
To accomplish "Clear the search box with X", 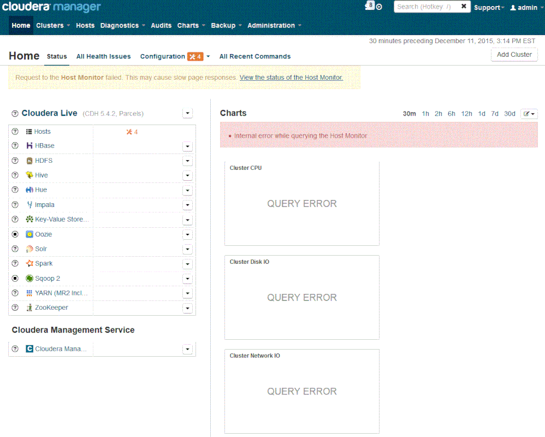I will [464, 6].
